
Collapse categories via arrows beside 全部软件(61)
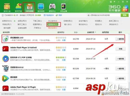tap(15, 21)
